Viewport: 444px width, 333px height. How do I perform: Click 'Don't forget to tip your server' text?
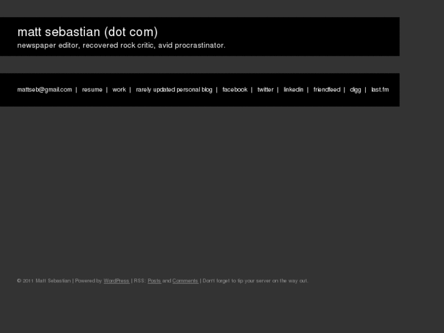237,281
